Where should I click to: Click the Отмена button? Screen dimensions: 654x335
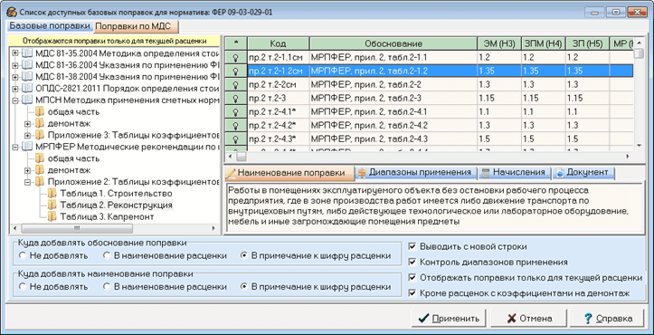(528, 319)
